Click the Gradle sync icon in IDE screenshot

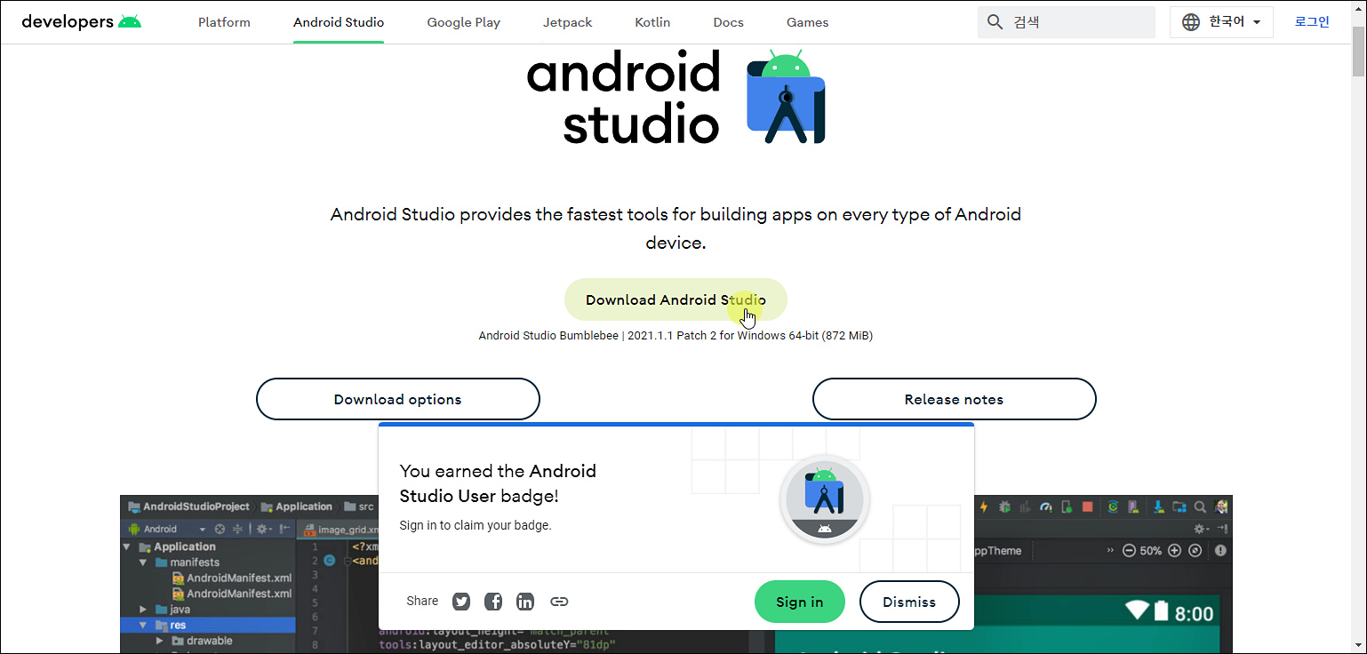point(1113,506)
